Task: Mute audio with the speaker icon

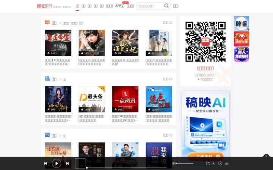Action: click(174, 164)
